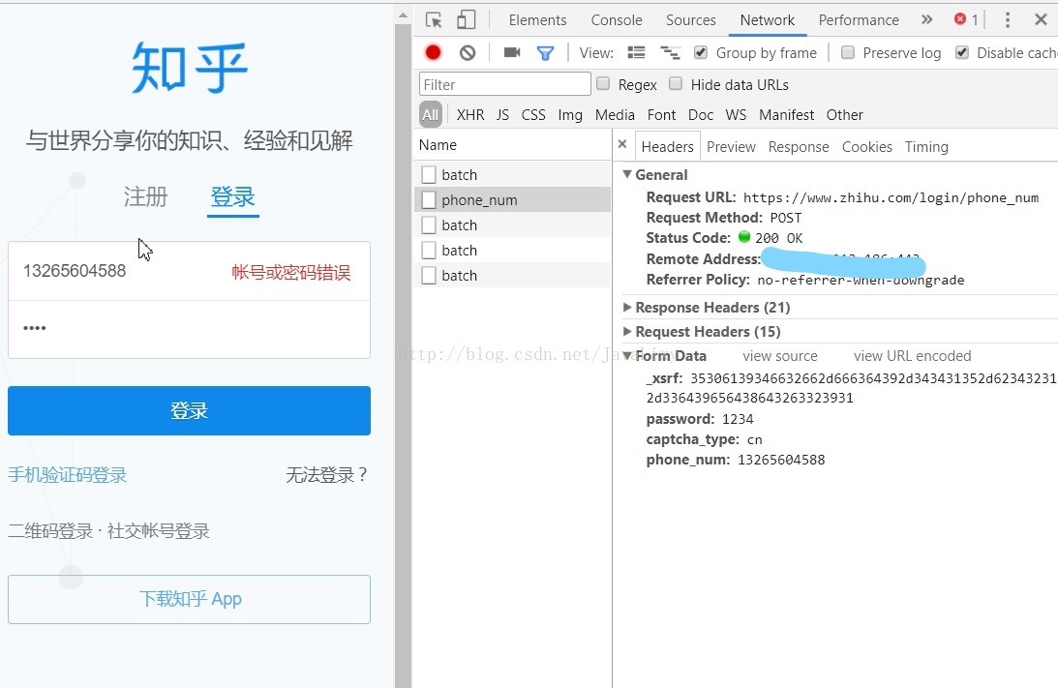Click the capture screenshots camera icon

[x=512, y=52]
